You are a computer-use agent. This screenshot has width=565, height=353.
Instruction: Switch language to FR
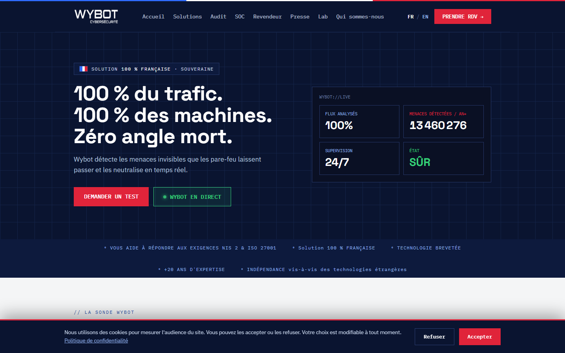click(410, 16)
